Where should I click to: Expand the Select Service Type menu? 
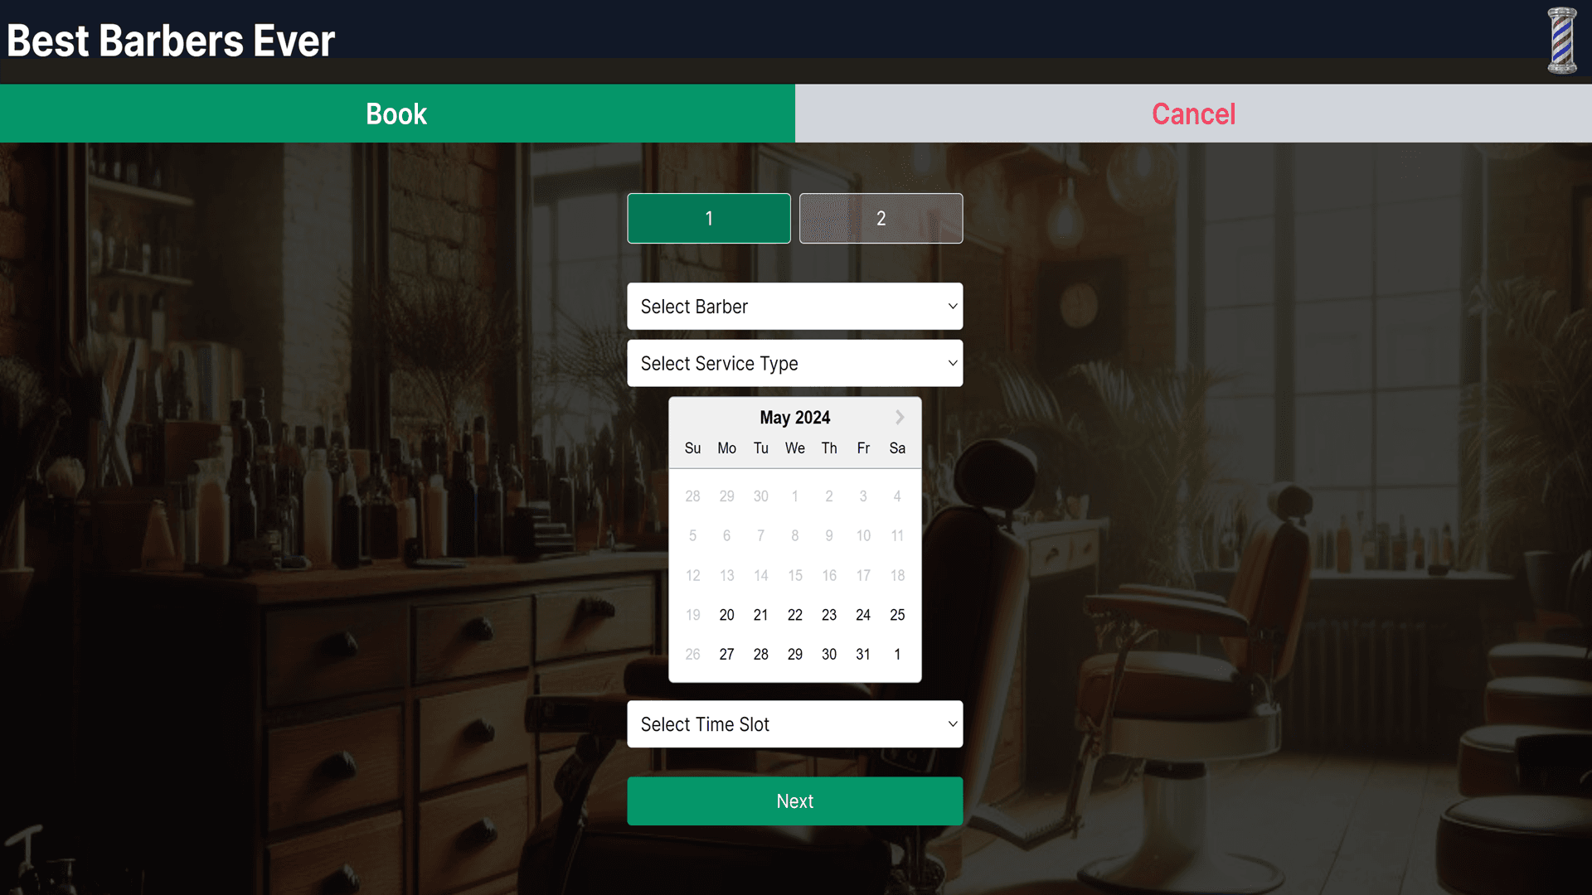point(796,363)
